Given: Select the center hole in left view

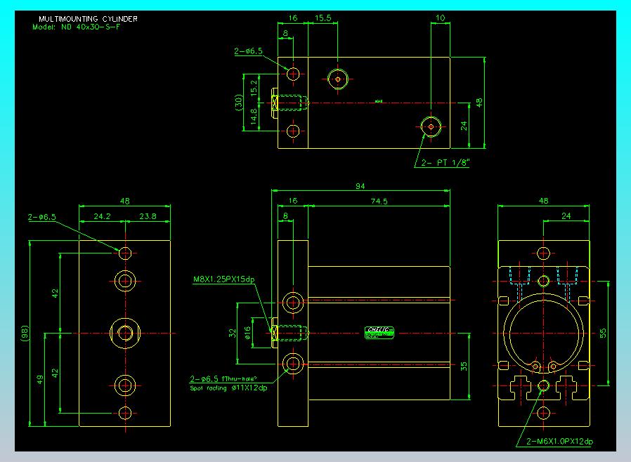Looking at the screenshot, I should tap(126, 332).
